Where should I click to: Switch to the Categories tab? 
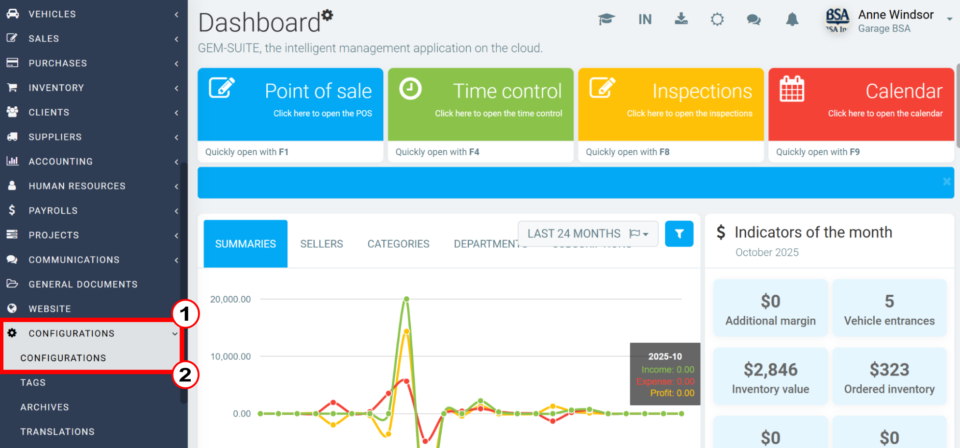point(398,244)
